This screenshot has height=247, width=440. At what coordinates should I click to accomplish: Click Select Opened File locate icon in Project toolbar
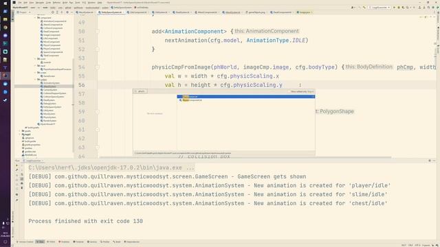point(53,12)
